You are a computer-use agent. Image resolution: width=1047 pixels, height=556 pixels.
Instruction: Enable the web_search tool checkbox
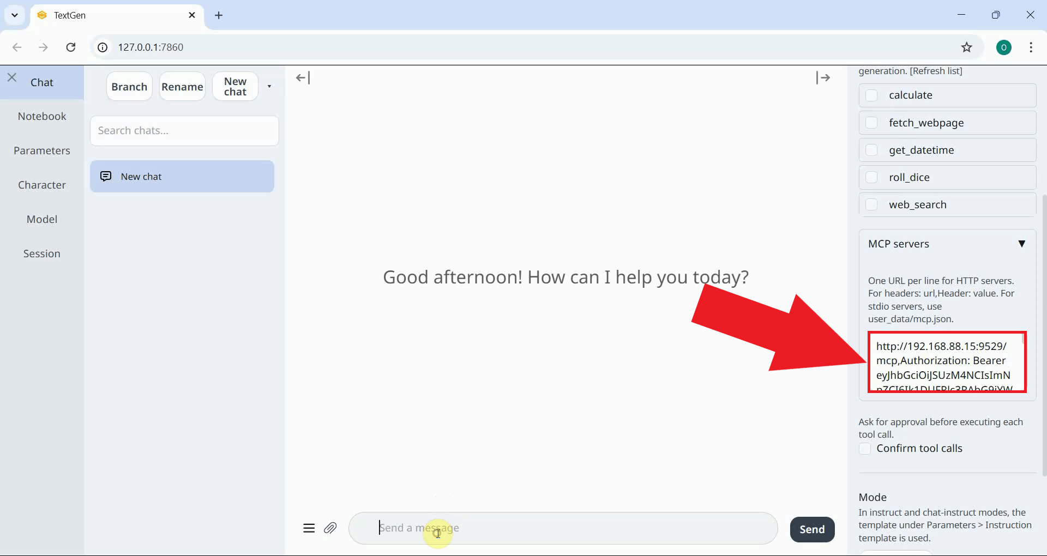(x=871, y=204)
